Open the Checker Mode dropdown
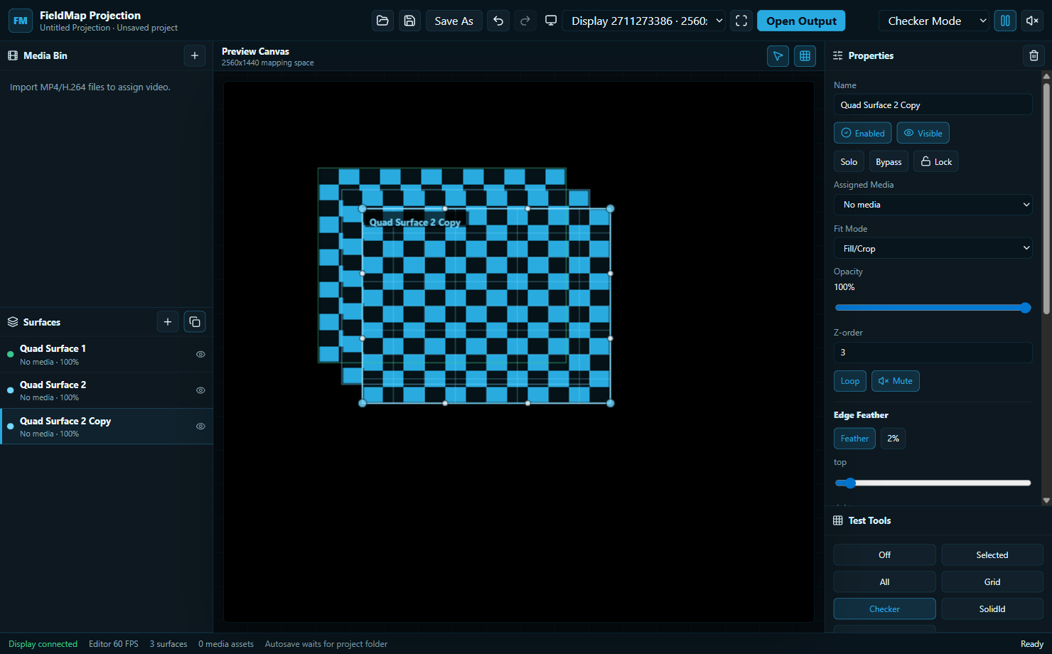The image size is (1052, 654). (x=933, y=21)
